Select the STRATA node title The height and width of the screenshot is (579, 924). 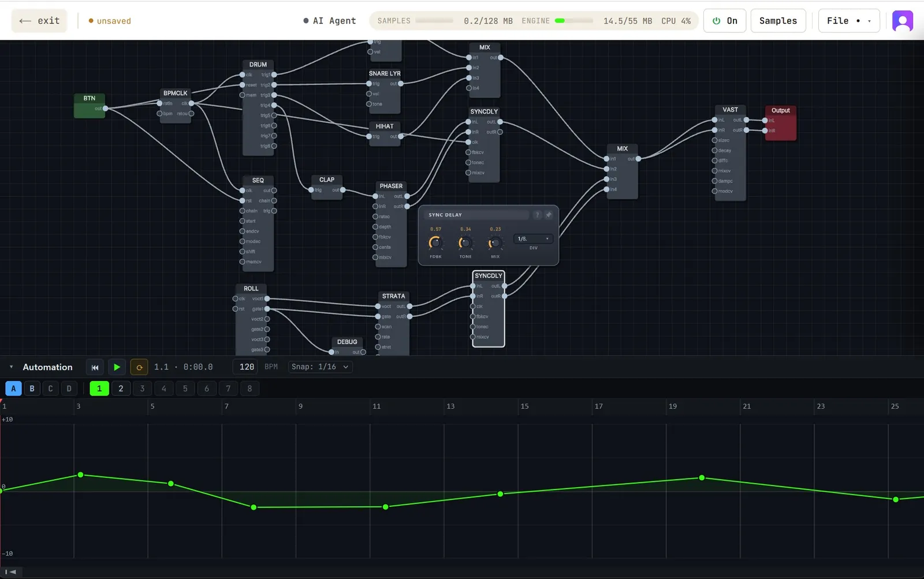[x=393, y=296]
